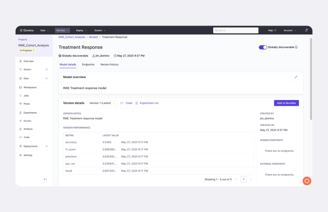Open the Deploy dropdown in top bar
The image size is (328, 212).
coord(81,30)
